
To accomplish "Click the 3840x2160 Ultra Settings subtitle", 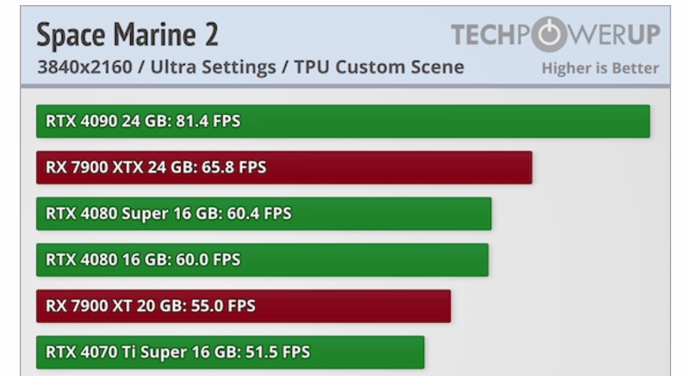I will 250,67.
